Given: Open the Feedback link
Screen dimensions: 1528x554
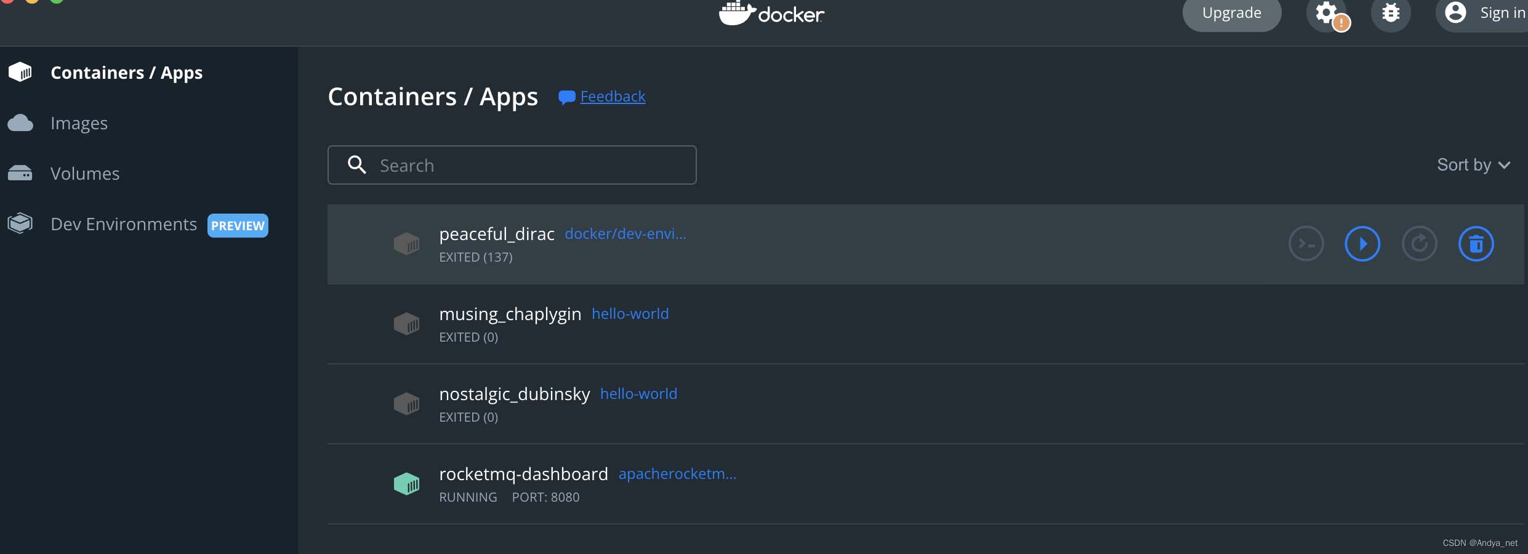Looking at the screenshot, I should pyautogui.click(x=613, y=97).
